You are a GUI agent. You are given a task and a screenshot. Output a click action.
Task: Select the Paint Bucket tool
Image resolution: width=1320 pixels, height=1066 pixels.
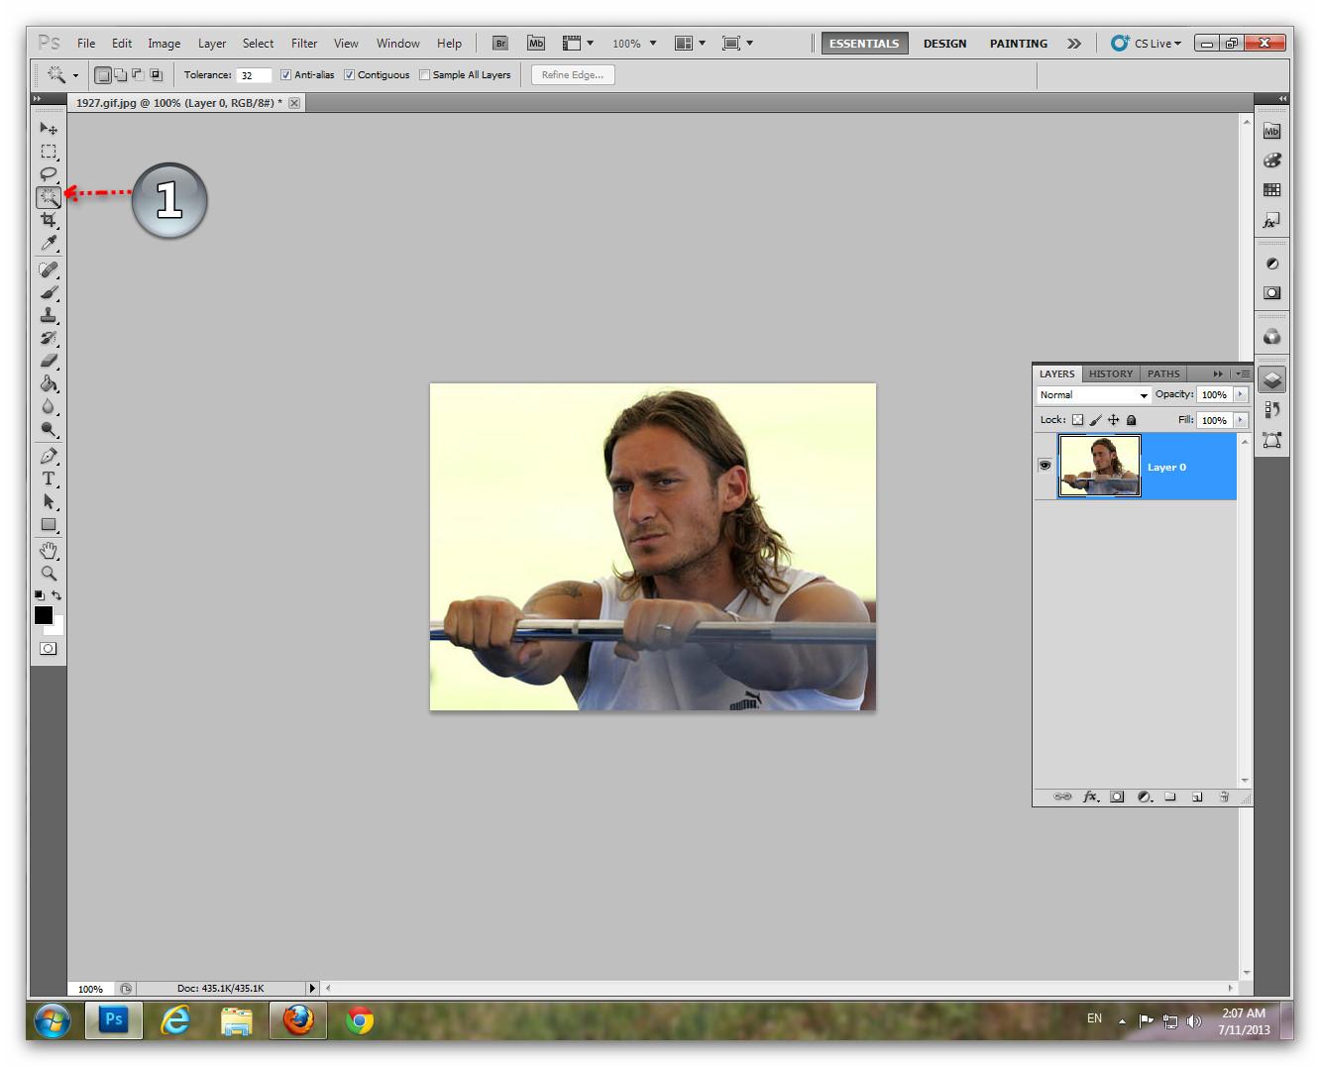(x=48, y=383)
